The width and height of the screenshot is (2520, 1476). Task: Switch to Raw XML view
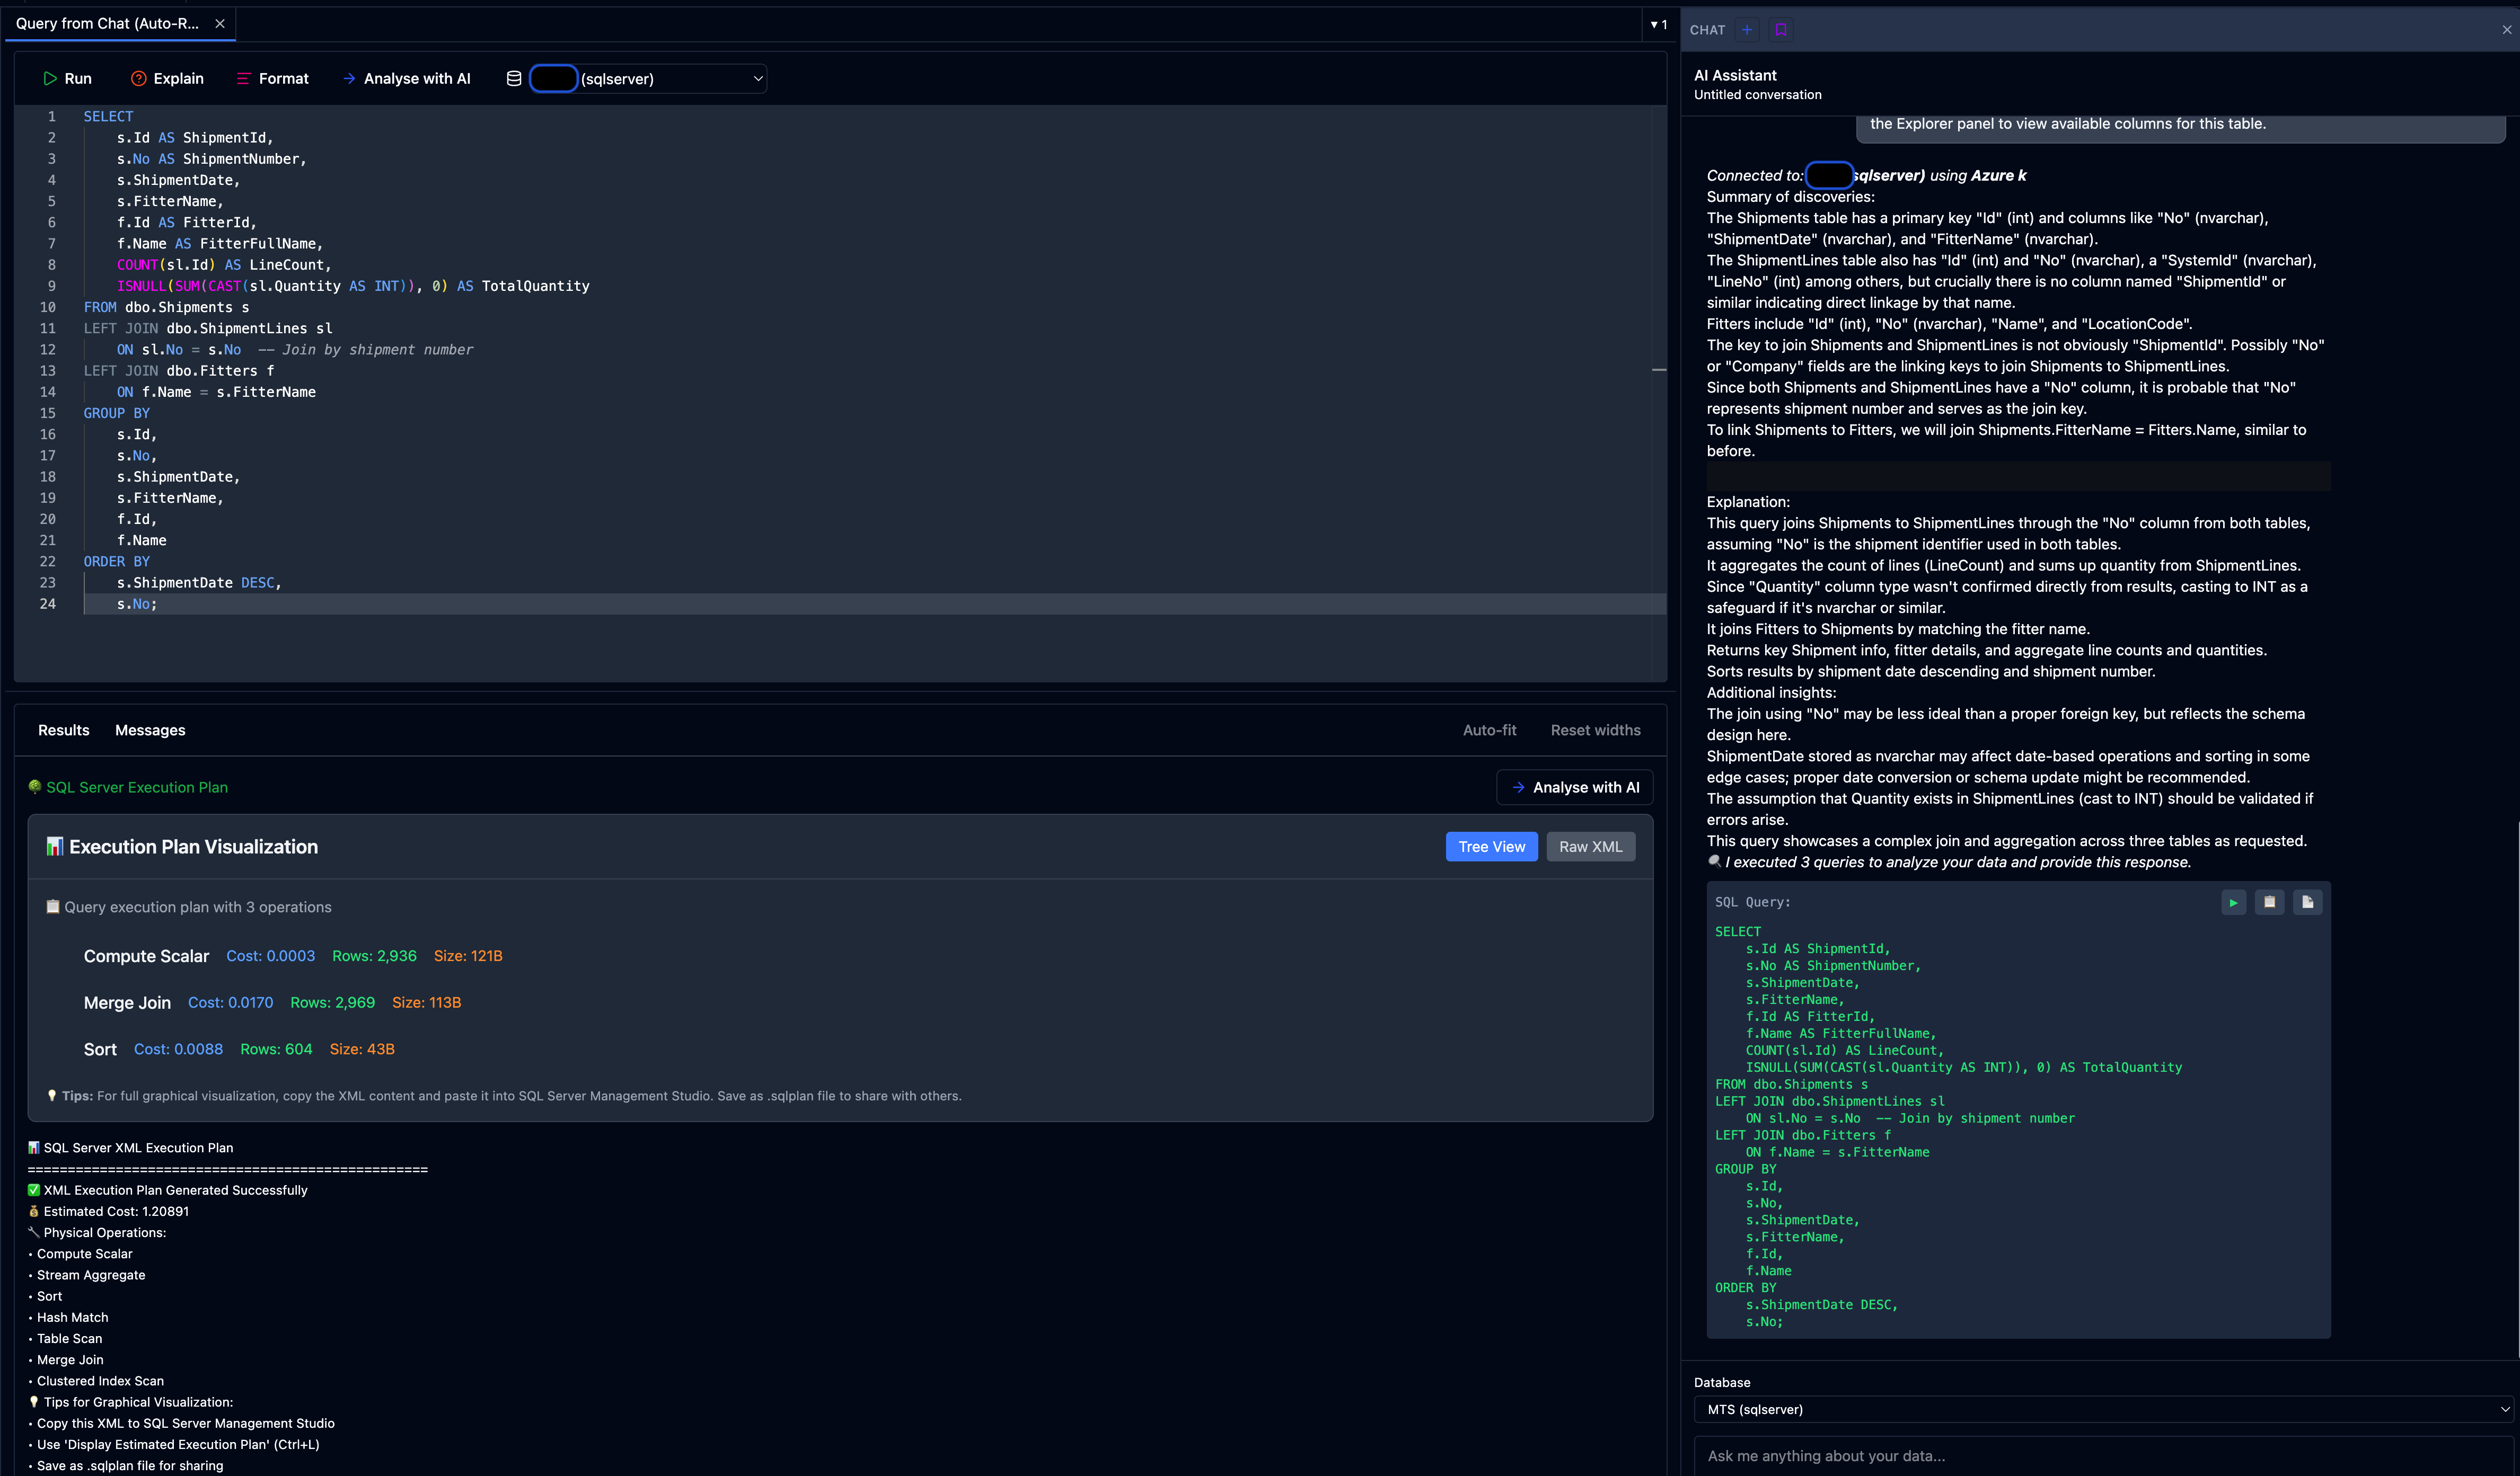[1590, 847]
